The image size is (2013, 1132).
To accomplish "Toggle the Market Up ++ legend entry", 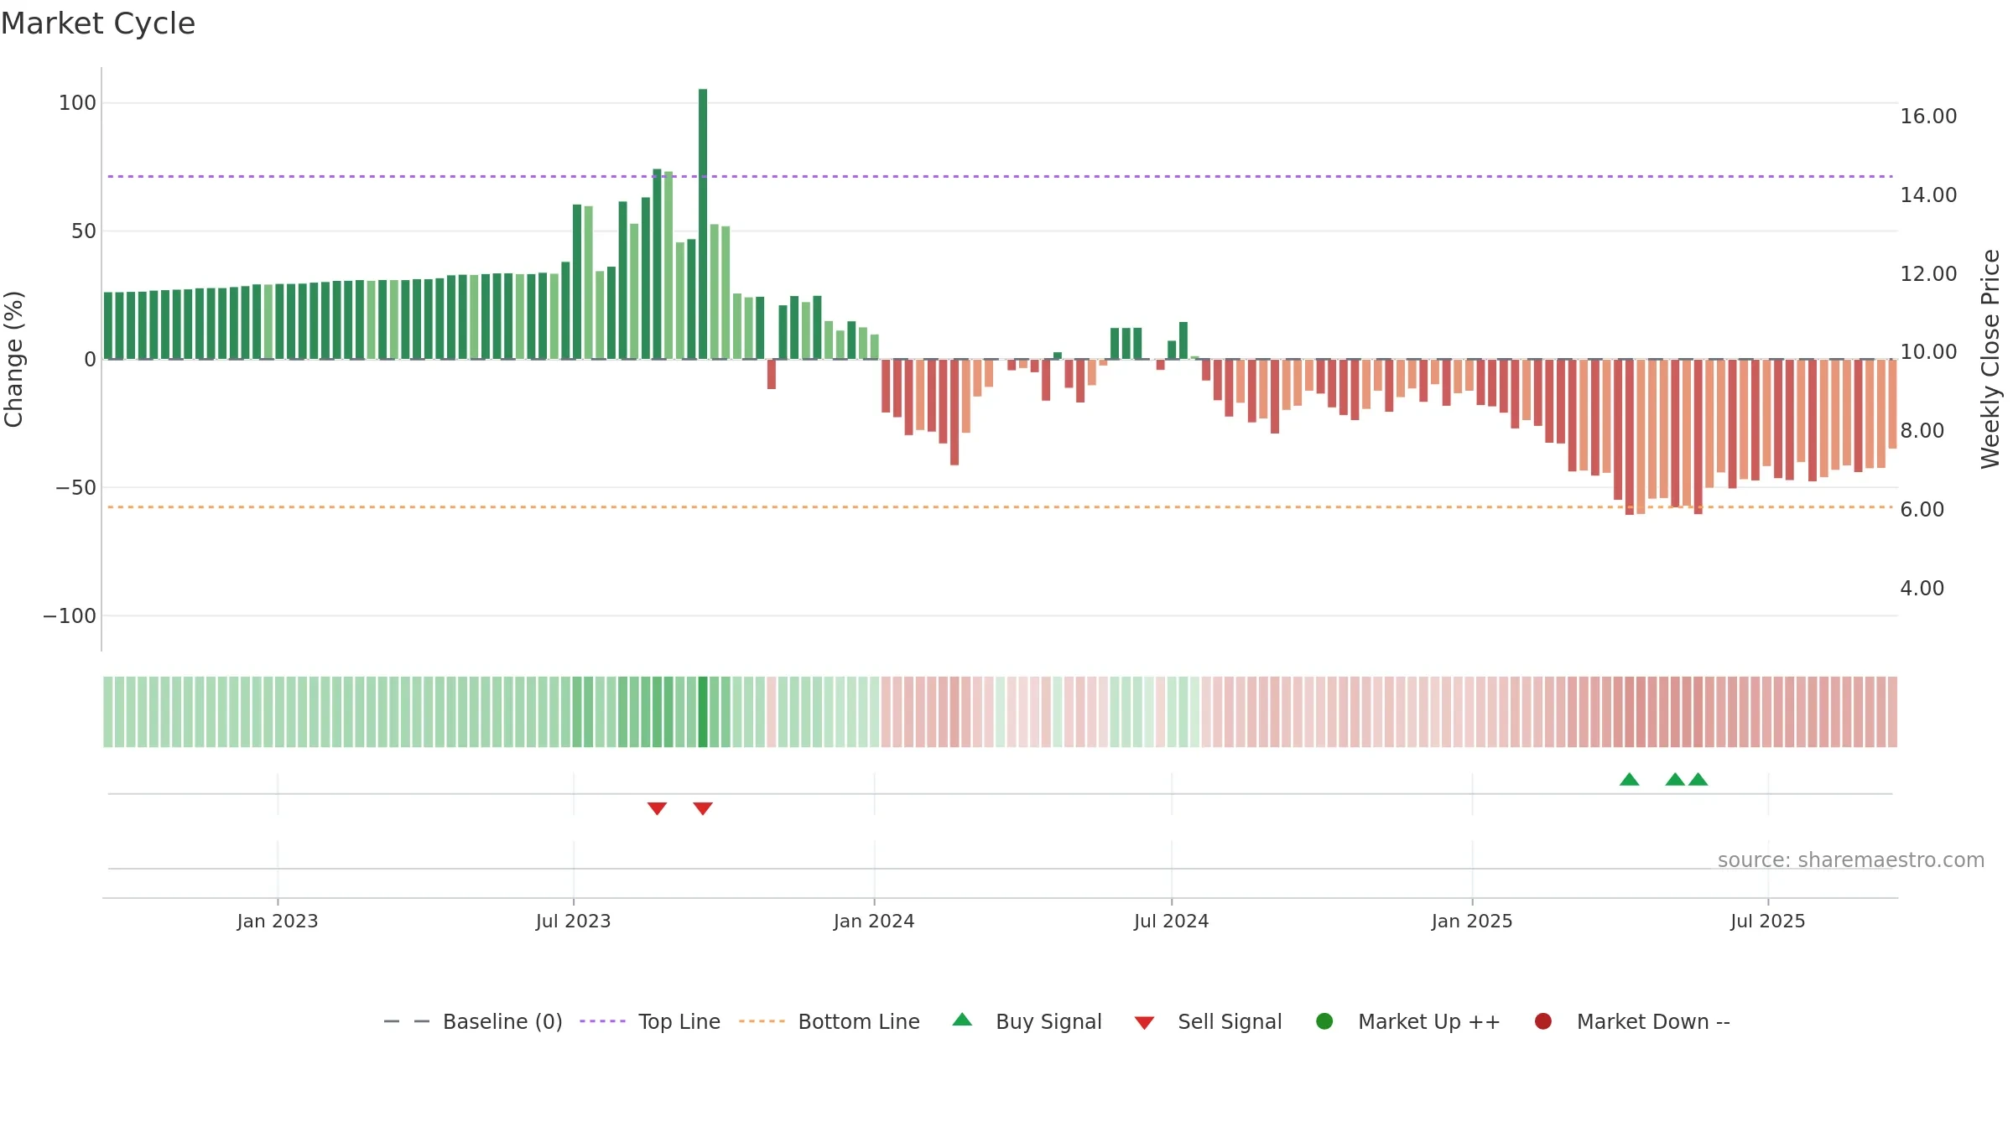I will (x=1408, y=1021).
